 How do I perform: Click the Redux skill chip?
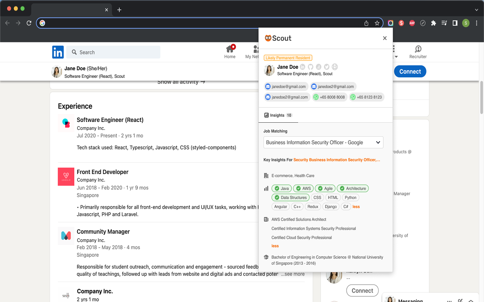click(x=313, y=206)
